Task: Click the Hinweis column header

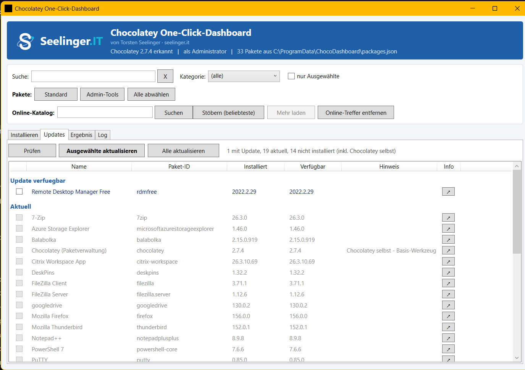Action: (x=389, y=167)
